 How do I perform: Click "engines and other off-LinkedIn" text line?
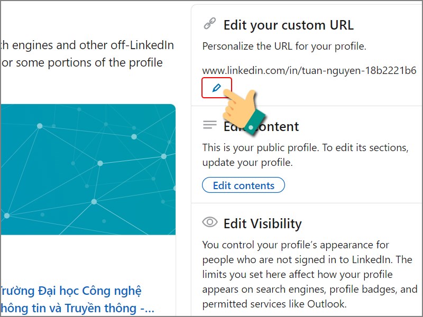click(87, 45)
